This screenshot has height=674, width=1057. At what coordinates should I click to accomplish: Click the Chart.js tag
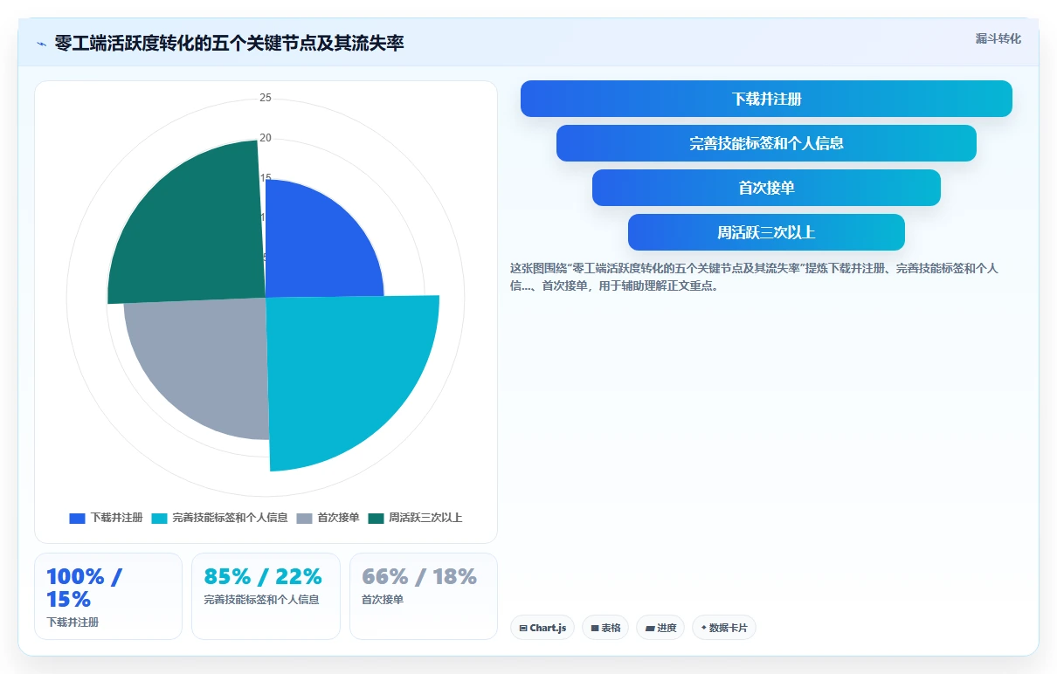(542, 628)
